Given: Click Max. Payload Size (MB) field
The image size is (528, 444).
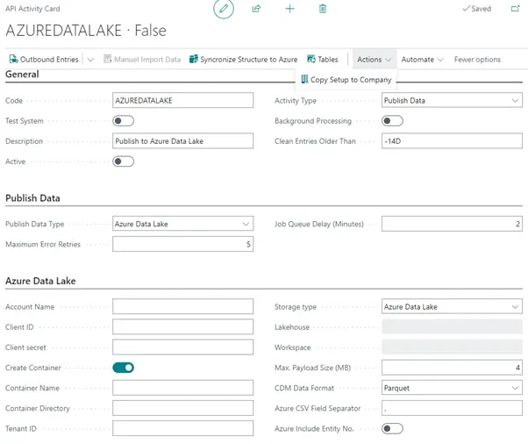Looking at the screenshot, I should (x=452, y=368).
